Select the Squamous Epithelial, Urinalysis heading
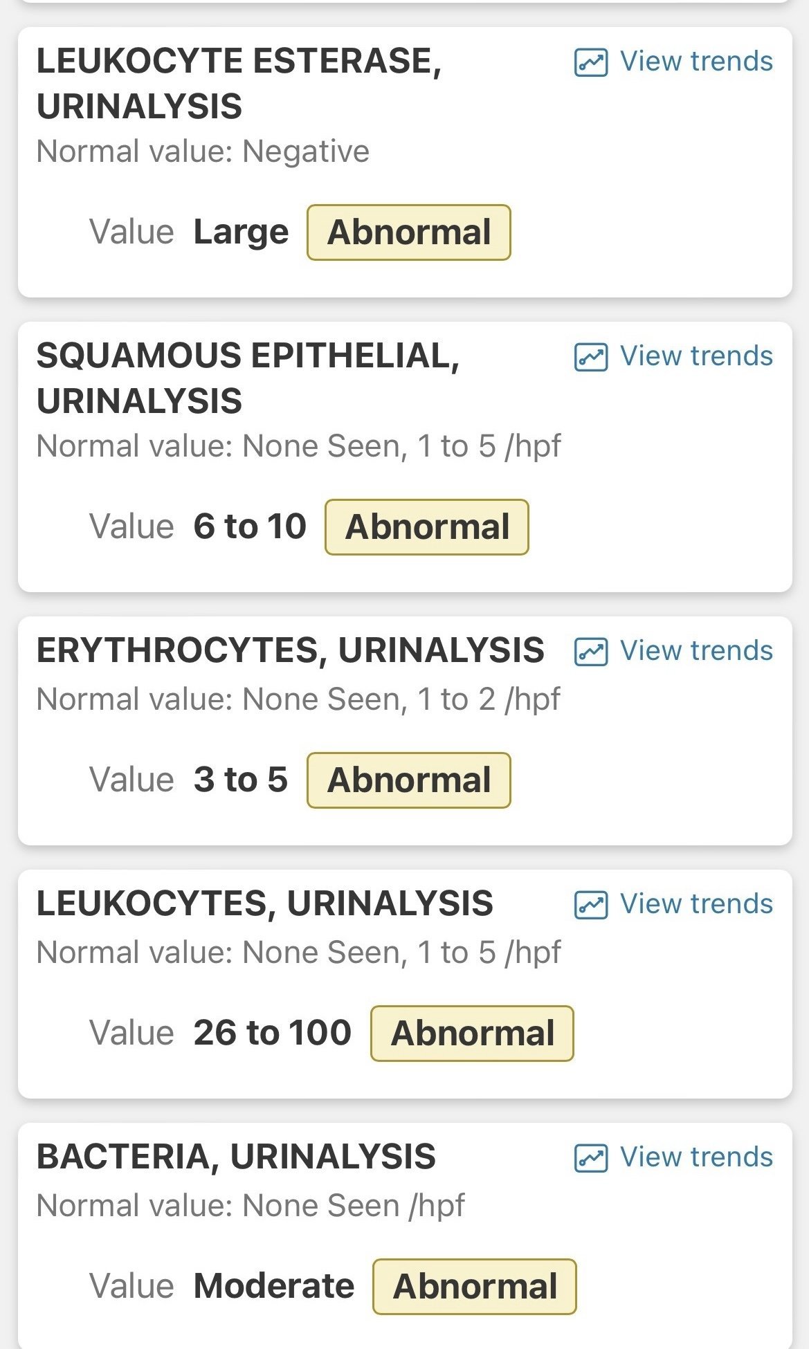The width and height of the screenshot is (809, 1349). pos(248,378)
